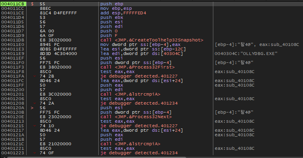Viewport: 303px width, 158px height.
Task: Click the jump arrow marker at 00401208
Action: [34, 103]
